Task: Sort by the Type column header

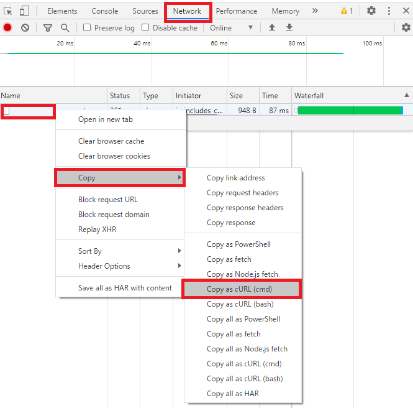Action: coord(157,96)
